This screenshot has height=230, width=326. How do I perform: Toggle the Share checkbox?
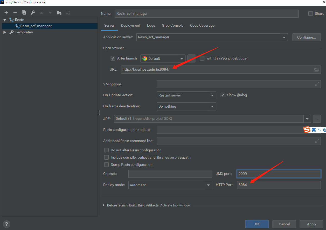click(310, 13)
